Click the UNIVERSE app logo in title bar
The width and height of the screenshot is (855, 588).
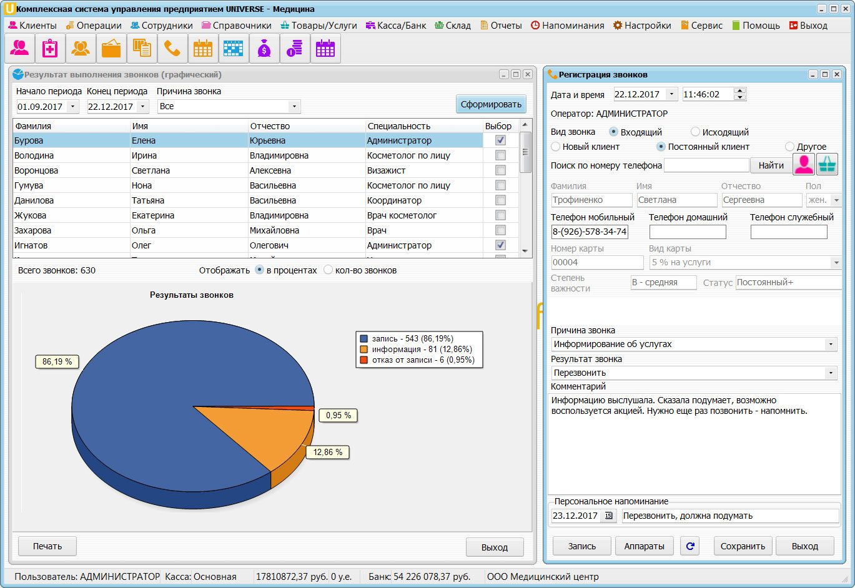(x=9, y=9)
